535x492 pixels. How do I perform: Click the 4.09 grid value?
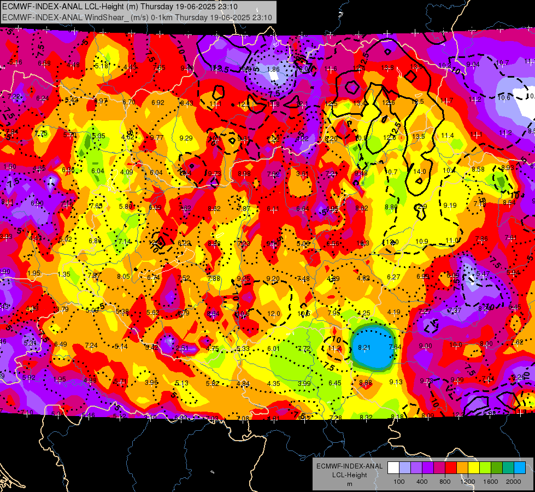pyautogui.click(x=127, y=172)
